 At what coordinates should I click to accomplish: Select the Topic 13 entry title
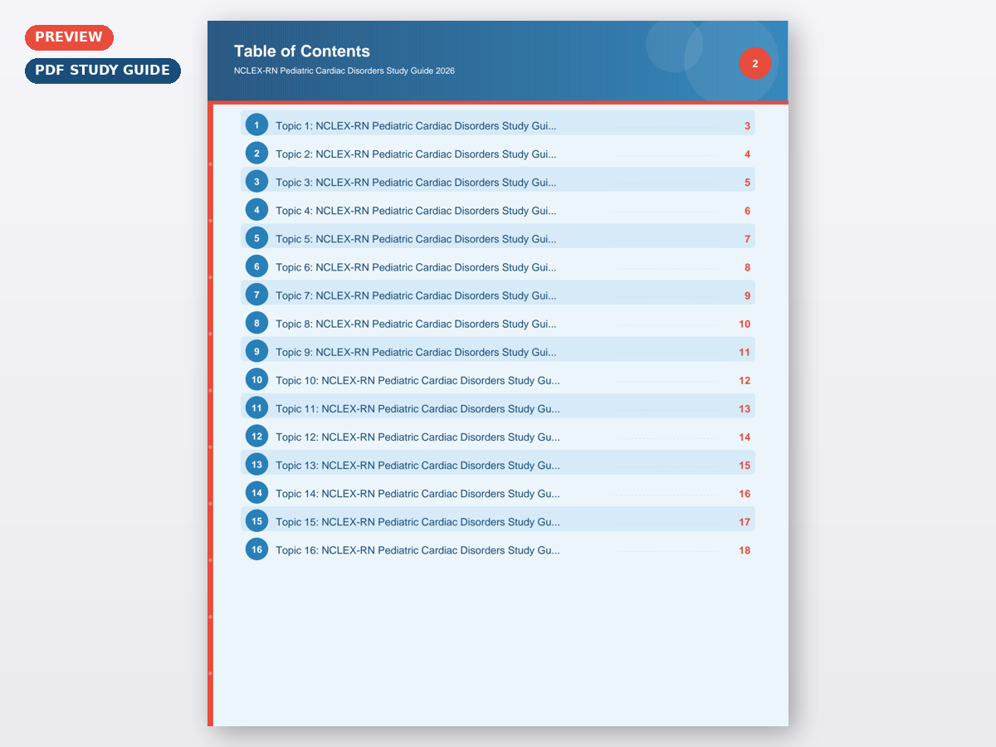click(417, 465)
